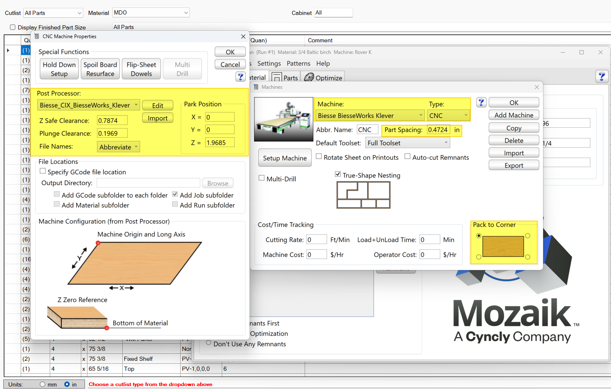Check the Multi-Drill box in Machines
The width and height of the screenshot is (611, 389).
262,178
